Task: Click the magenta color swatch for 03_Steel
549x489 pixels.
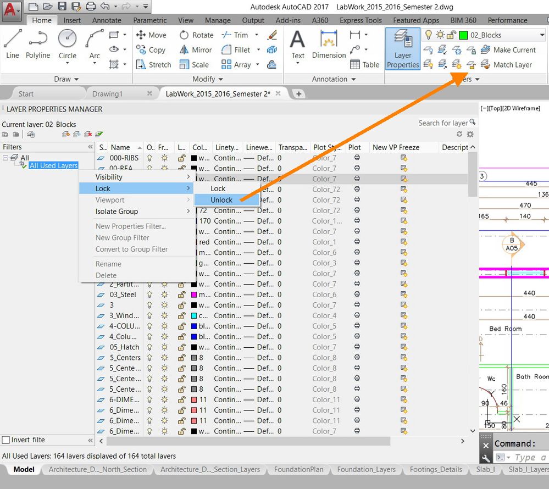Action: pos(193,294)
